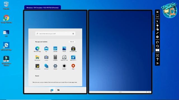The image size is (179, 100).
Task: Toggle the dual-screen span layout button
Action: pos(157,50)
